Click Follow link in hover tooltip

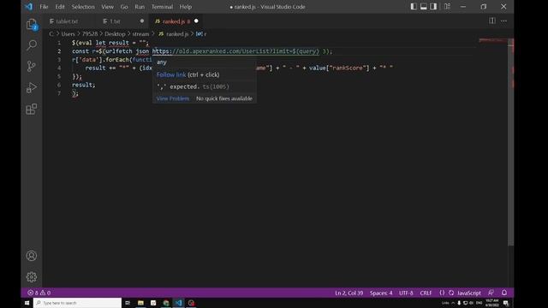pos(171,74)
